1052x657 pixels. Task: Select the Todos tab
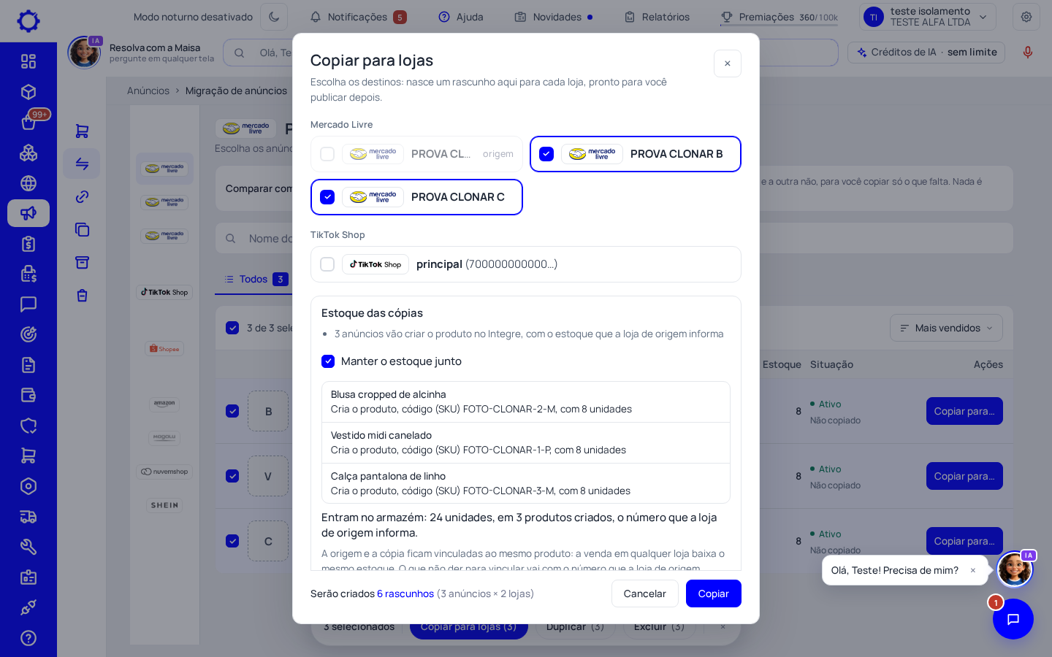click(x=256, y=279)
